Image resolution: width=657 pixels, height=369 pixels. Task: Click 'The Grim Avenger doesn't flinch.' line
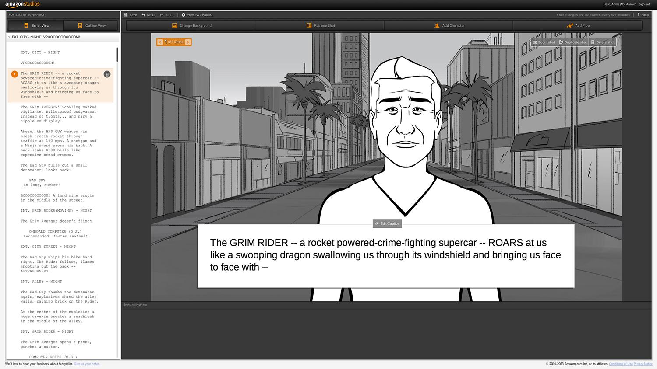point(57,221)
